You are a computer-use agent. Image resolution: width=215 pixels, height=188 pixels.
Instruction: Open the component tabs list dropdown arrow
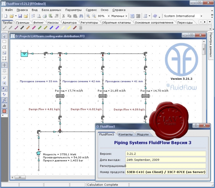pos(210,22)
